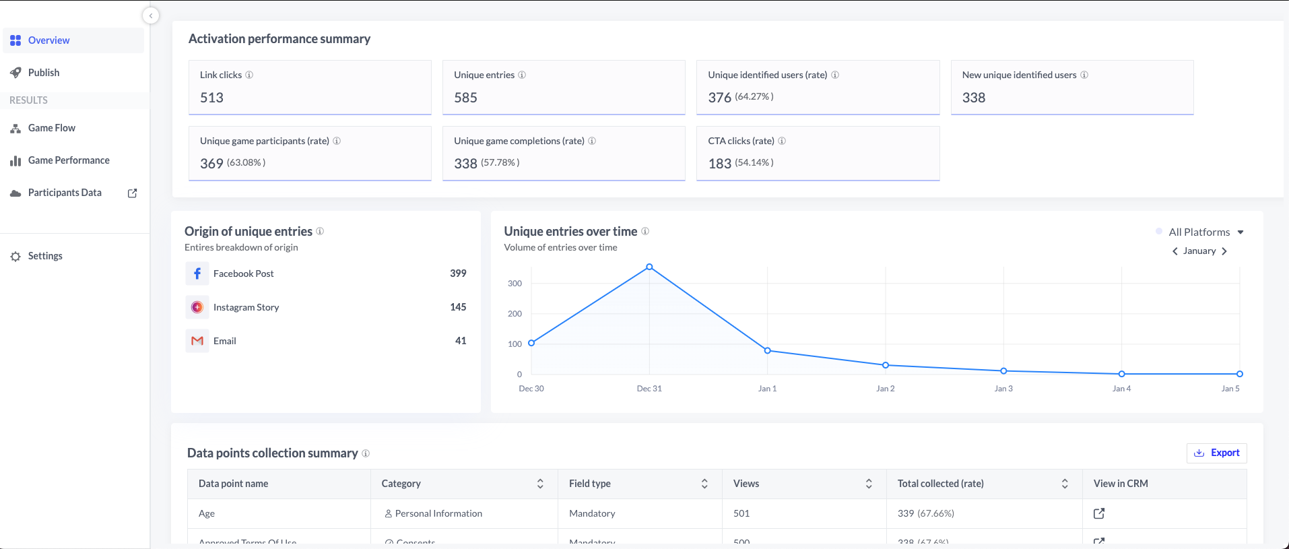The width and height of the screenshot is (1289, 549).
Task: Open the Game Performance page
Action: click(69, 160)
